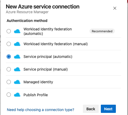Pick the Service principal (manual) radio button

coord(9,69)
